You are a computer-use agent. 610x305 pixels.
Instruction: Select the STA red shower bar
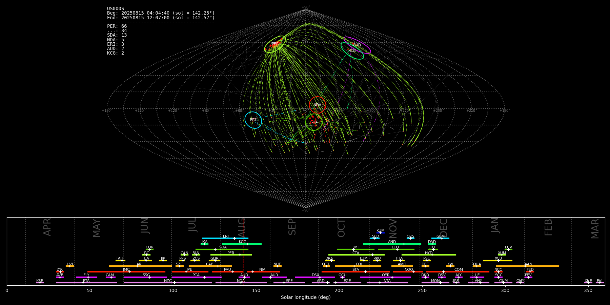pos(355,272)
